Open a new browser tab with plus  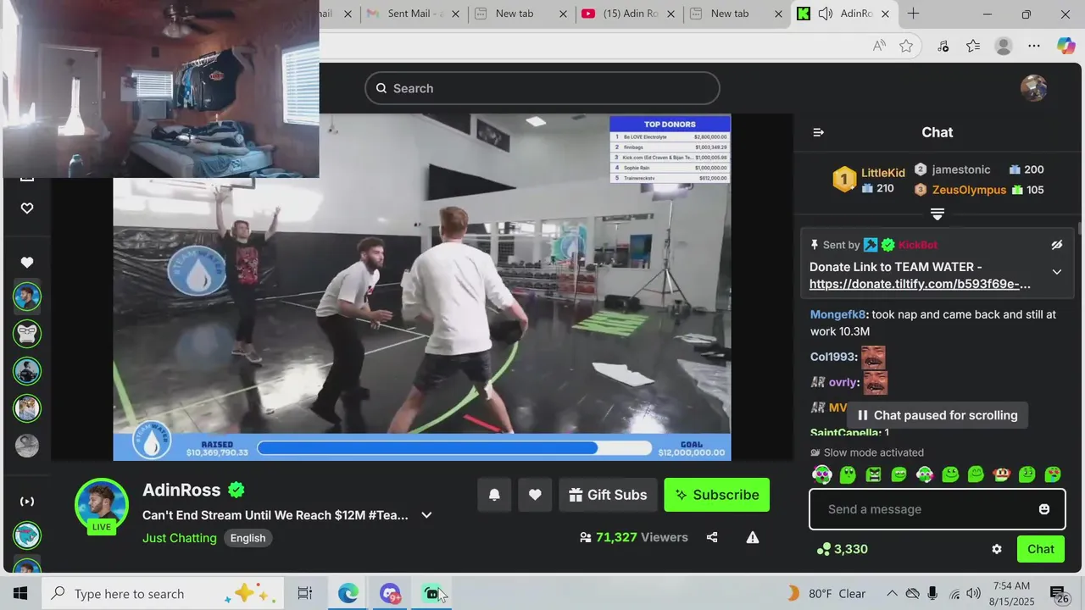click(x=913, y=14)
